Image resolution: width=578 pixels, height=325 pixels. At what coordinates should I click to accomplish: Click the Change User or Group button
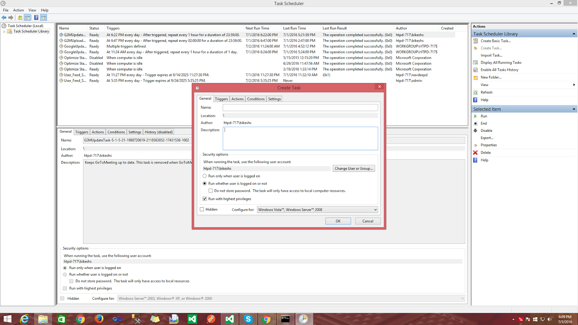(354, 168)
